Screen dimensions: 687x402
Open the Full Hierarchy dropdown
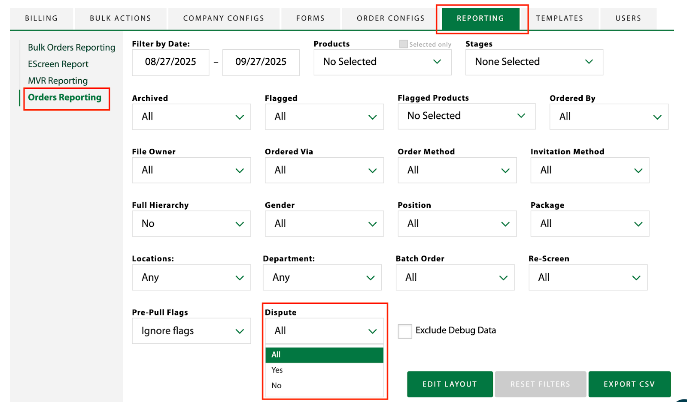[191, 224]
